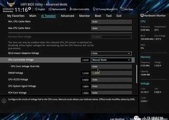Open the Monitor tab
This screenshot has height=120, width=169.
84,16
